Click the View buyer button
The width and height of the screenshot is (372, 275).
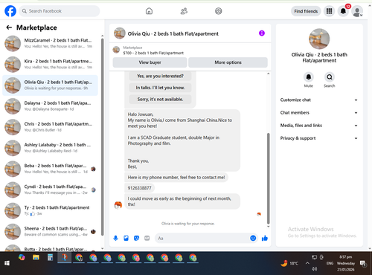coord(150,62)
